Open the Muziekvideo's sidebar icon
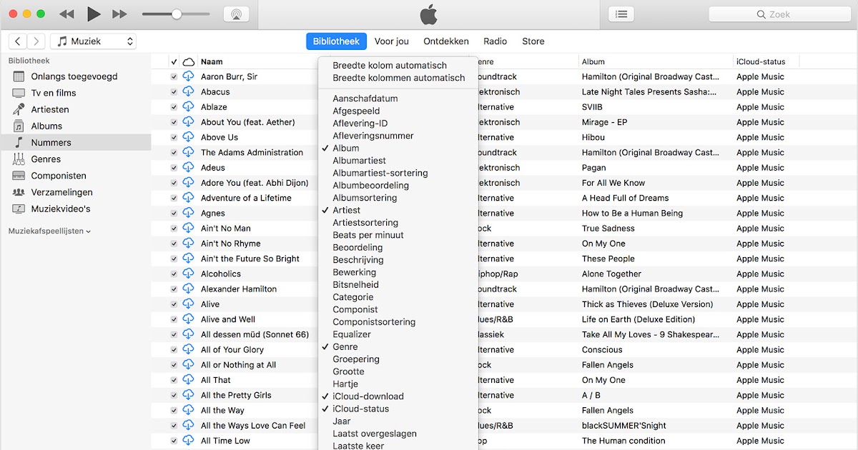The width and height of the screenshot is (858, 450). 19,209
